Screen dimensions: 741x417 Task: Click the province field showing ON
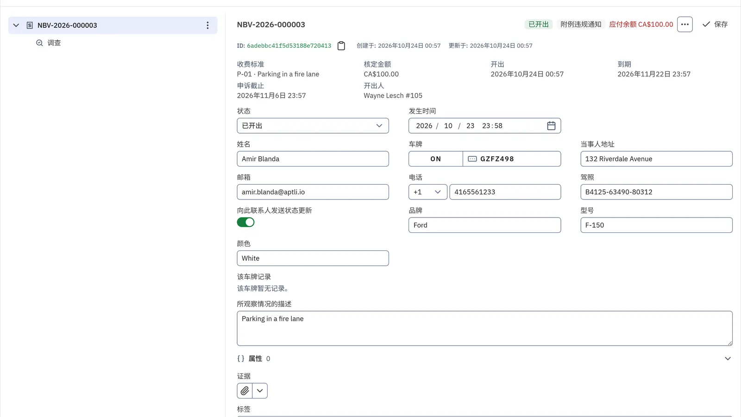point(435,159)
